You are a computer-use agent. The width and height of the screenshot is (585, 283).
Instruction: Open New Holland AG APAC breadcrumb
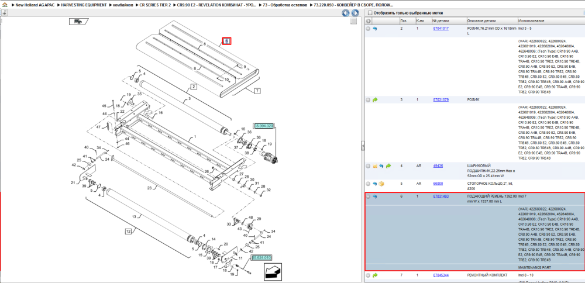point(34,5)
